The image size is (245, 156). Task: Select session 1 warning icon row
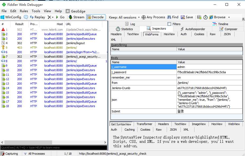tap(3, 30)
